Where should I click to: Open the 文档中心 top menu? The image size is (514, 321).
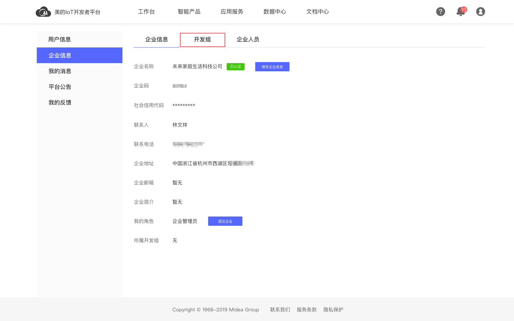pyautogui.click(x=318, y=12)
